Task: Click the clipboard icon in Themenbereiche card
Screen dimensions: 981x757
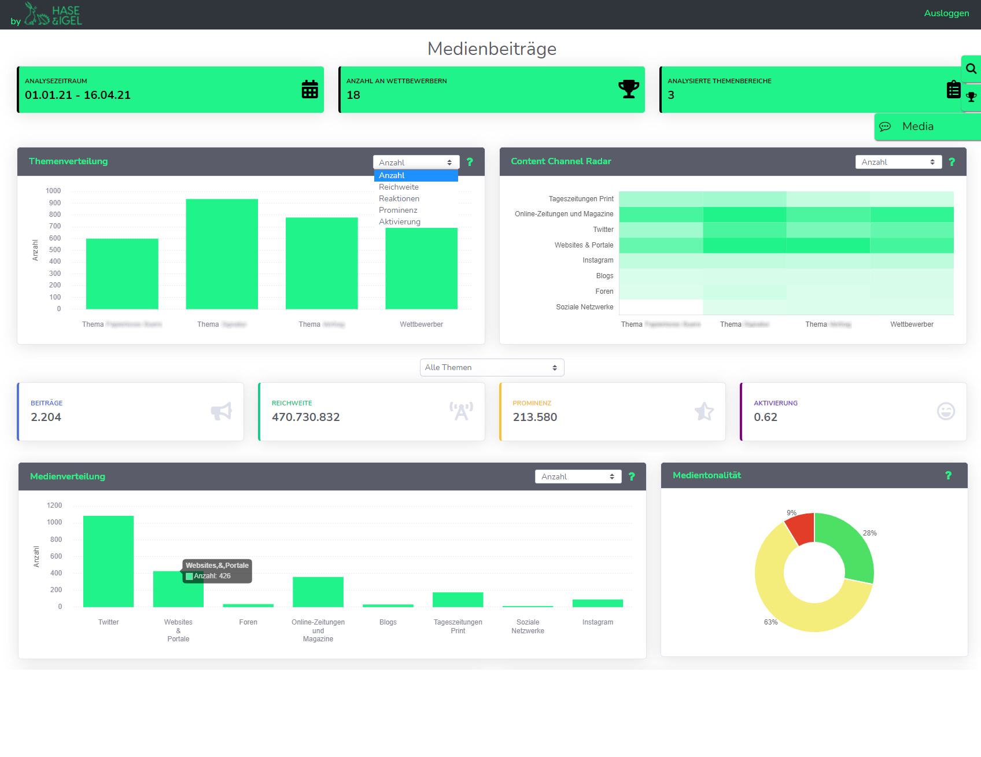Action: [953, 90]
